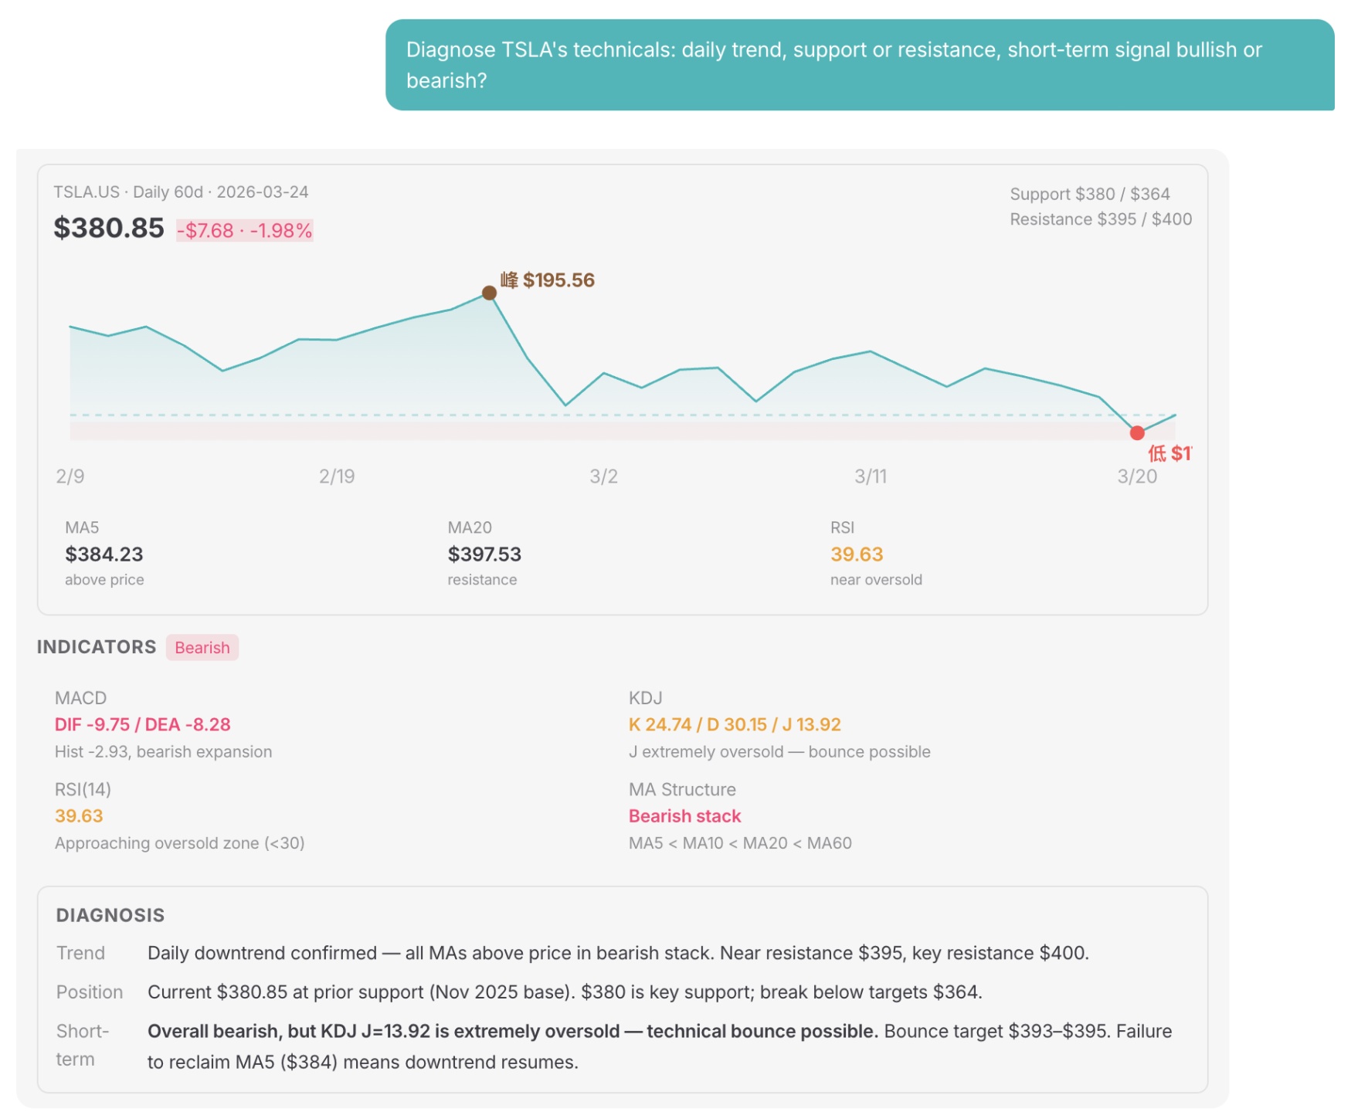Viewport: 1351px width, 1112px height.
Task: Click the RSI(14) 39.63 indicator value
Action: coord(79,816)
